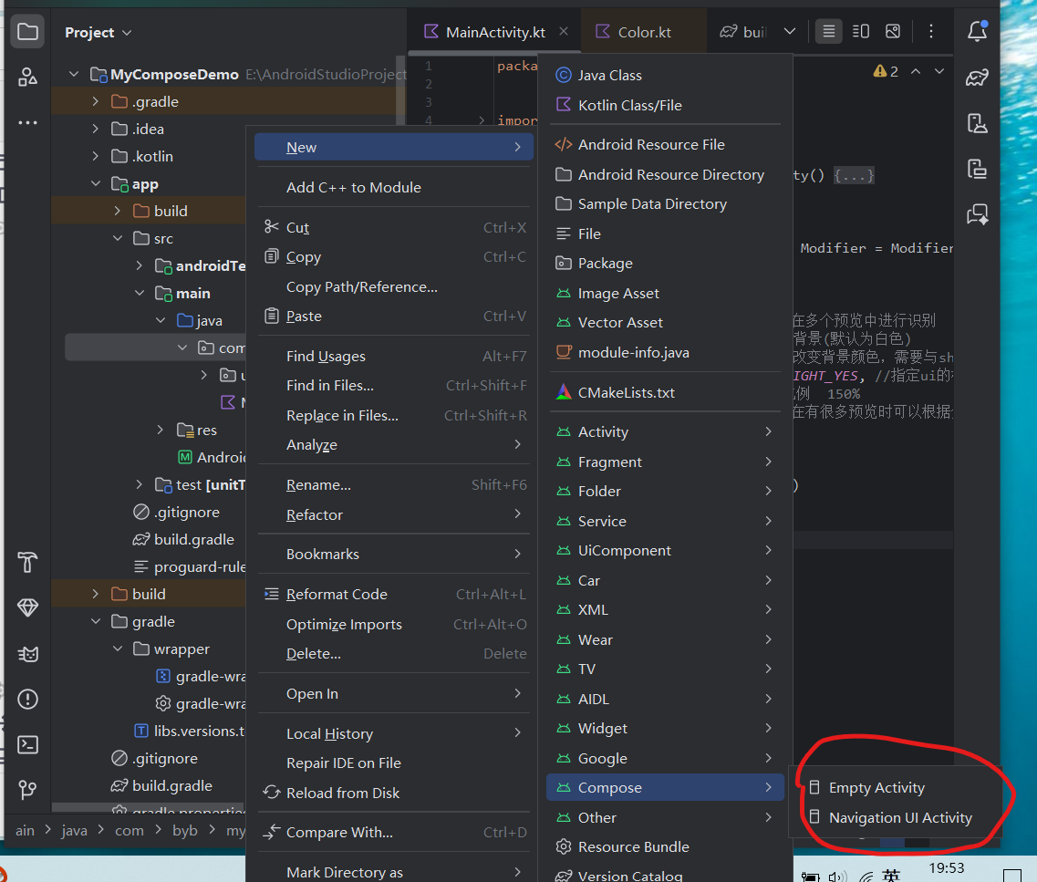Expand the .idea folder
The width and height of the screenshot is (1037, 882).
click(95, 129)
